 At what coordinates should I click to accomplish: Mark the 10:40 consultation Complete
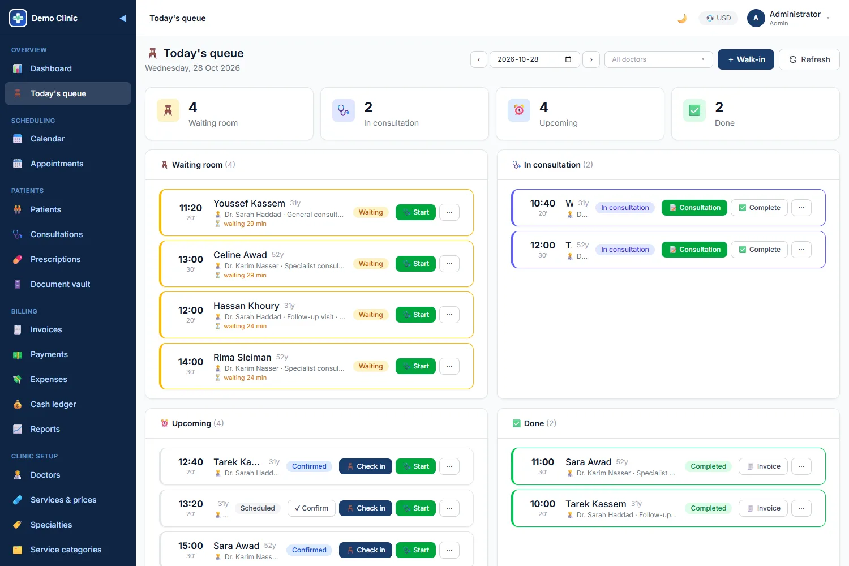(759, 208)
